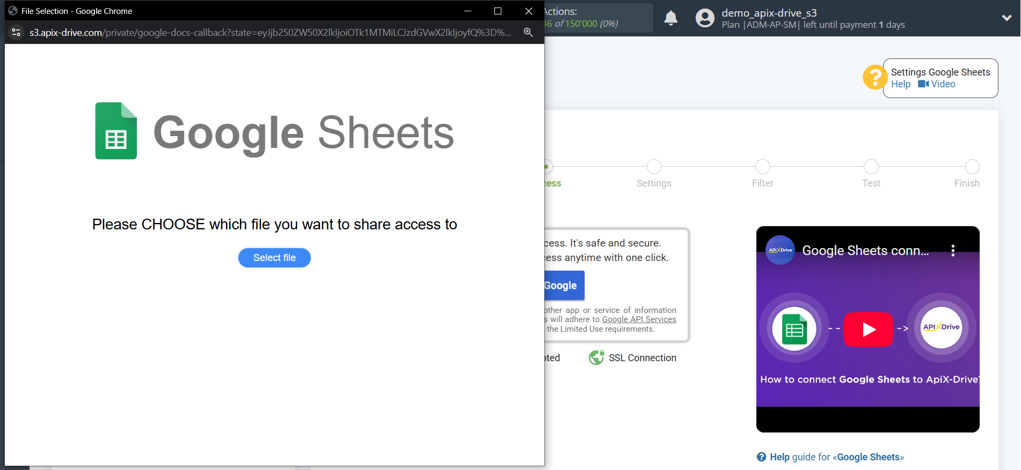This screenshot has width=1021, height=470.
Task: Open notifications bell icon
Action: [x=670, y=18]
